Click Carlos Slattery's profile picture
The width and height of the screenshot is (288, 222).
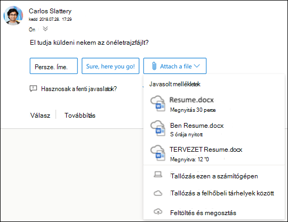click(x=13, y=15)
